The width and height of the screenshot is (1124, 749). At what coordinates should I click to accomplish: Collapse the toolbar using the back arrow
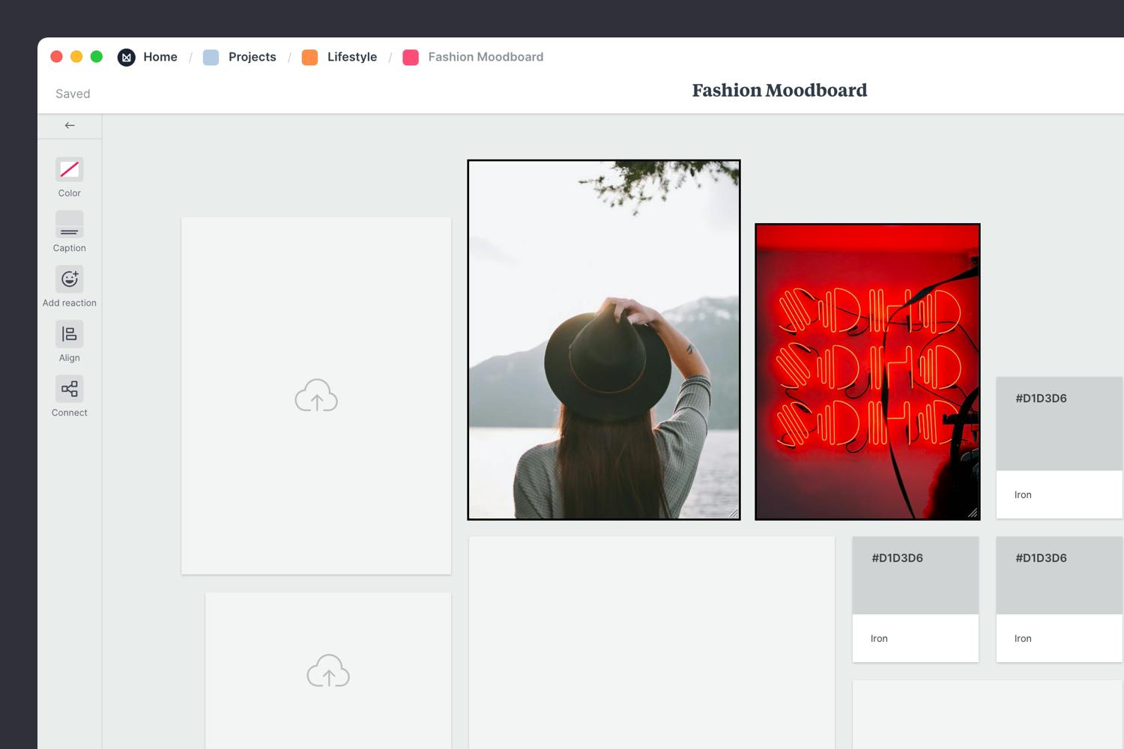click(x=69, y=125)
